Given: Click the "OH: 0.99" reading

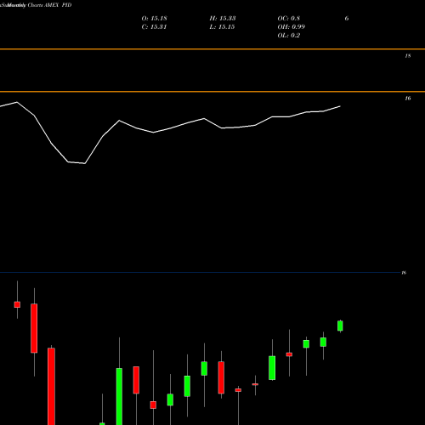Looking at the screenshot, I should pyautogui.click(x=292, y=27).
